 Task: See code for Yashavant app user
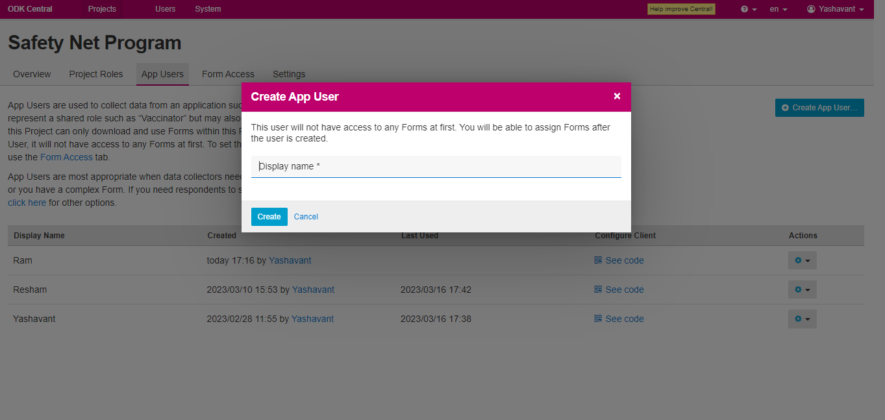click(x=624, y=319)
